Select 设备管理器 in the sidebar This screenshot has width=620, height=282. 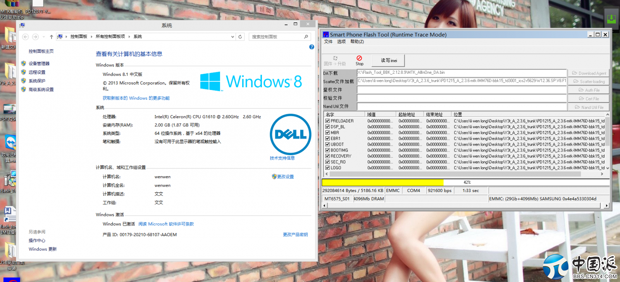[39, 63]
